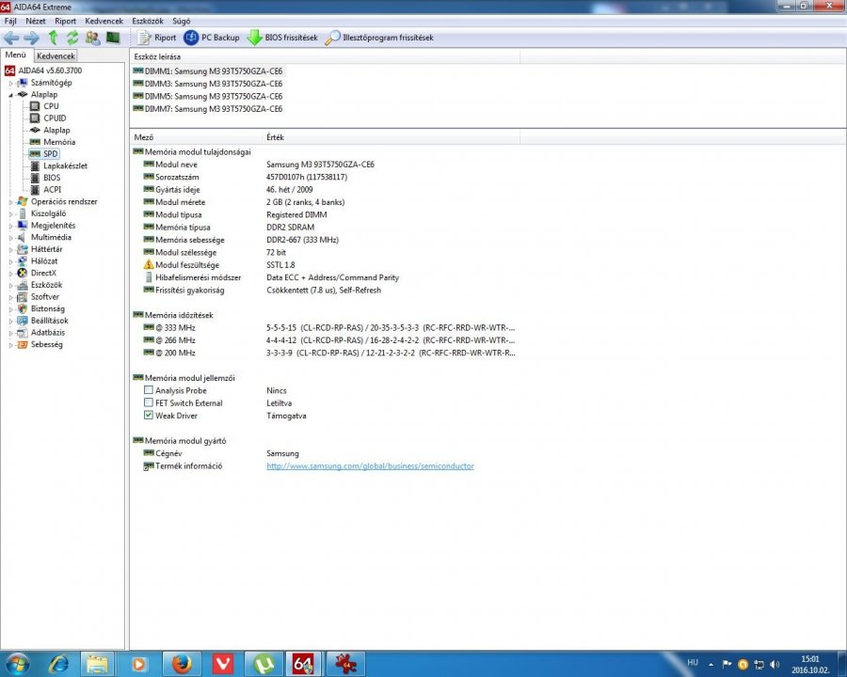Image resolution: width=847 pixels, height=677 pixels.
Task: Open the Súgó menu
Action: pos(182,21)
